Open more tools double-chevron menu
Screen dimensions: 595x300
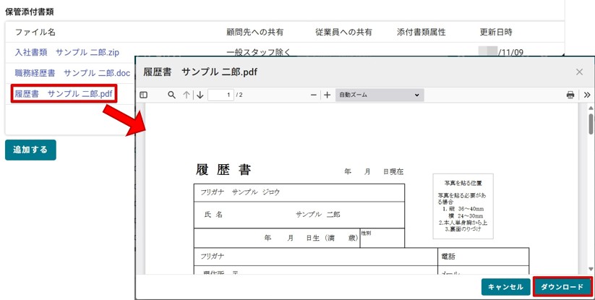pyautogui.click(x=587, y=95)
